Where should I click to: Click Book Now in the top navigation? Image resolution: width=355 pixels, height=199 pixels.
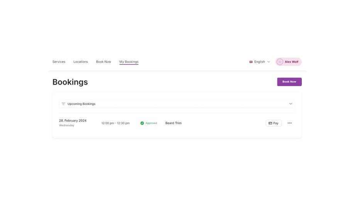tap(103, 62)
